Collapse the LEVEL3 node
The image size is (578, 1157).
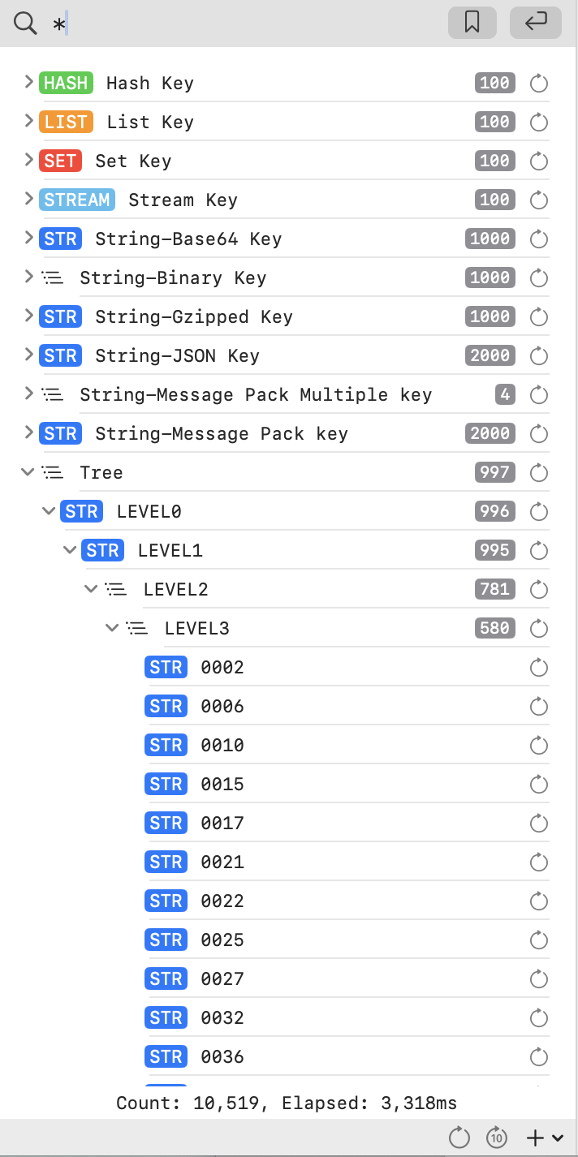113,627
